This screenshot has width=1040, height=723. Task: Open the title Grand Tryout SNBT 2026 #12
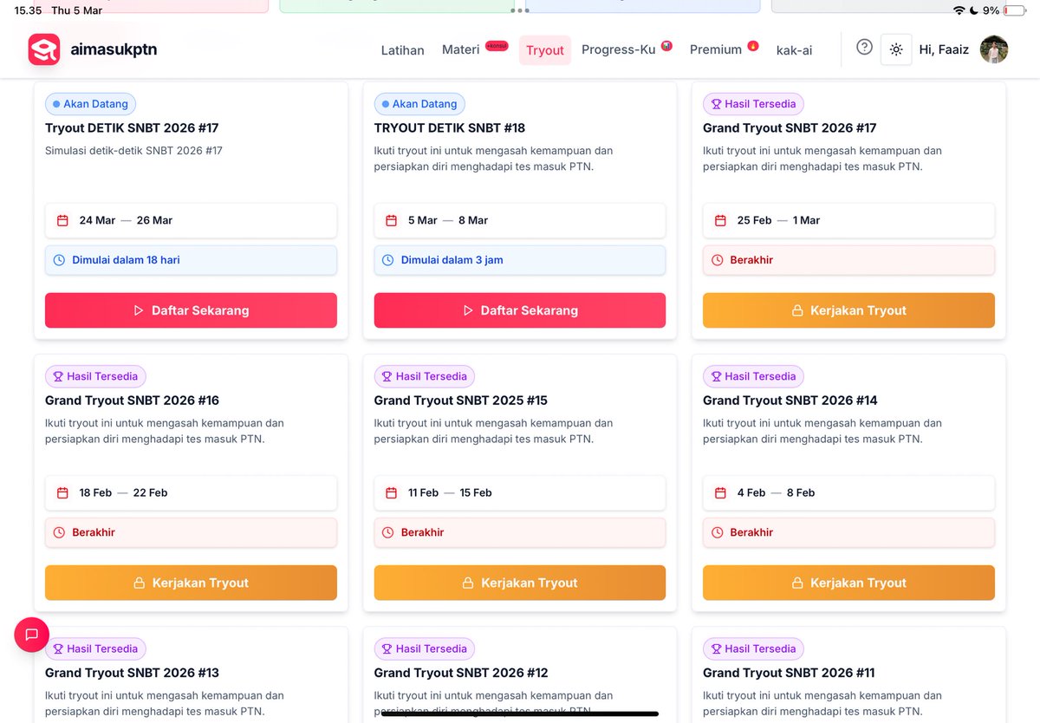coord(461,673)
